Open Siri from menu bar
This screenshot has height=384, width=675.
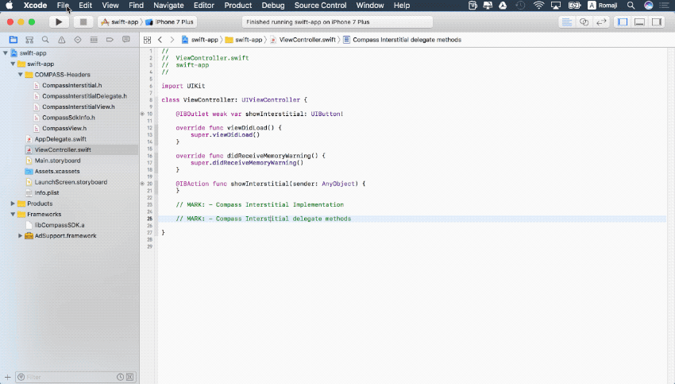tap(648, 6)
